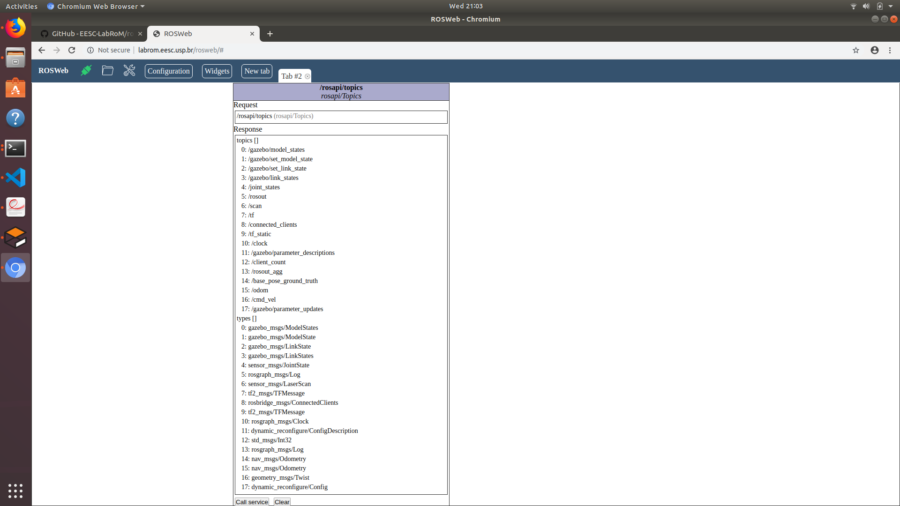Image resolution: width=900 pixels, height=506 pixels.
Task: Click the wrench and screwdriver tools icon
Action: [129, 71]
